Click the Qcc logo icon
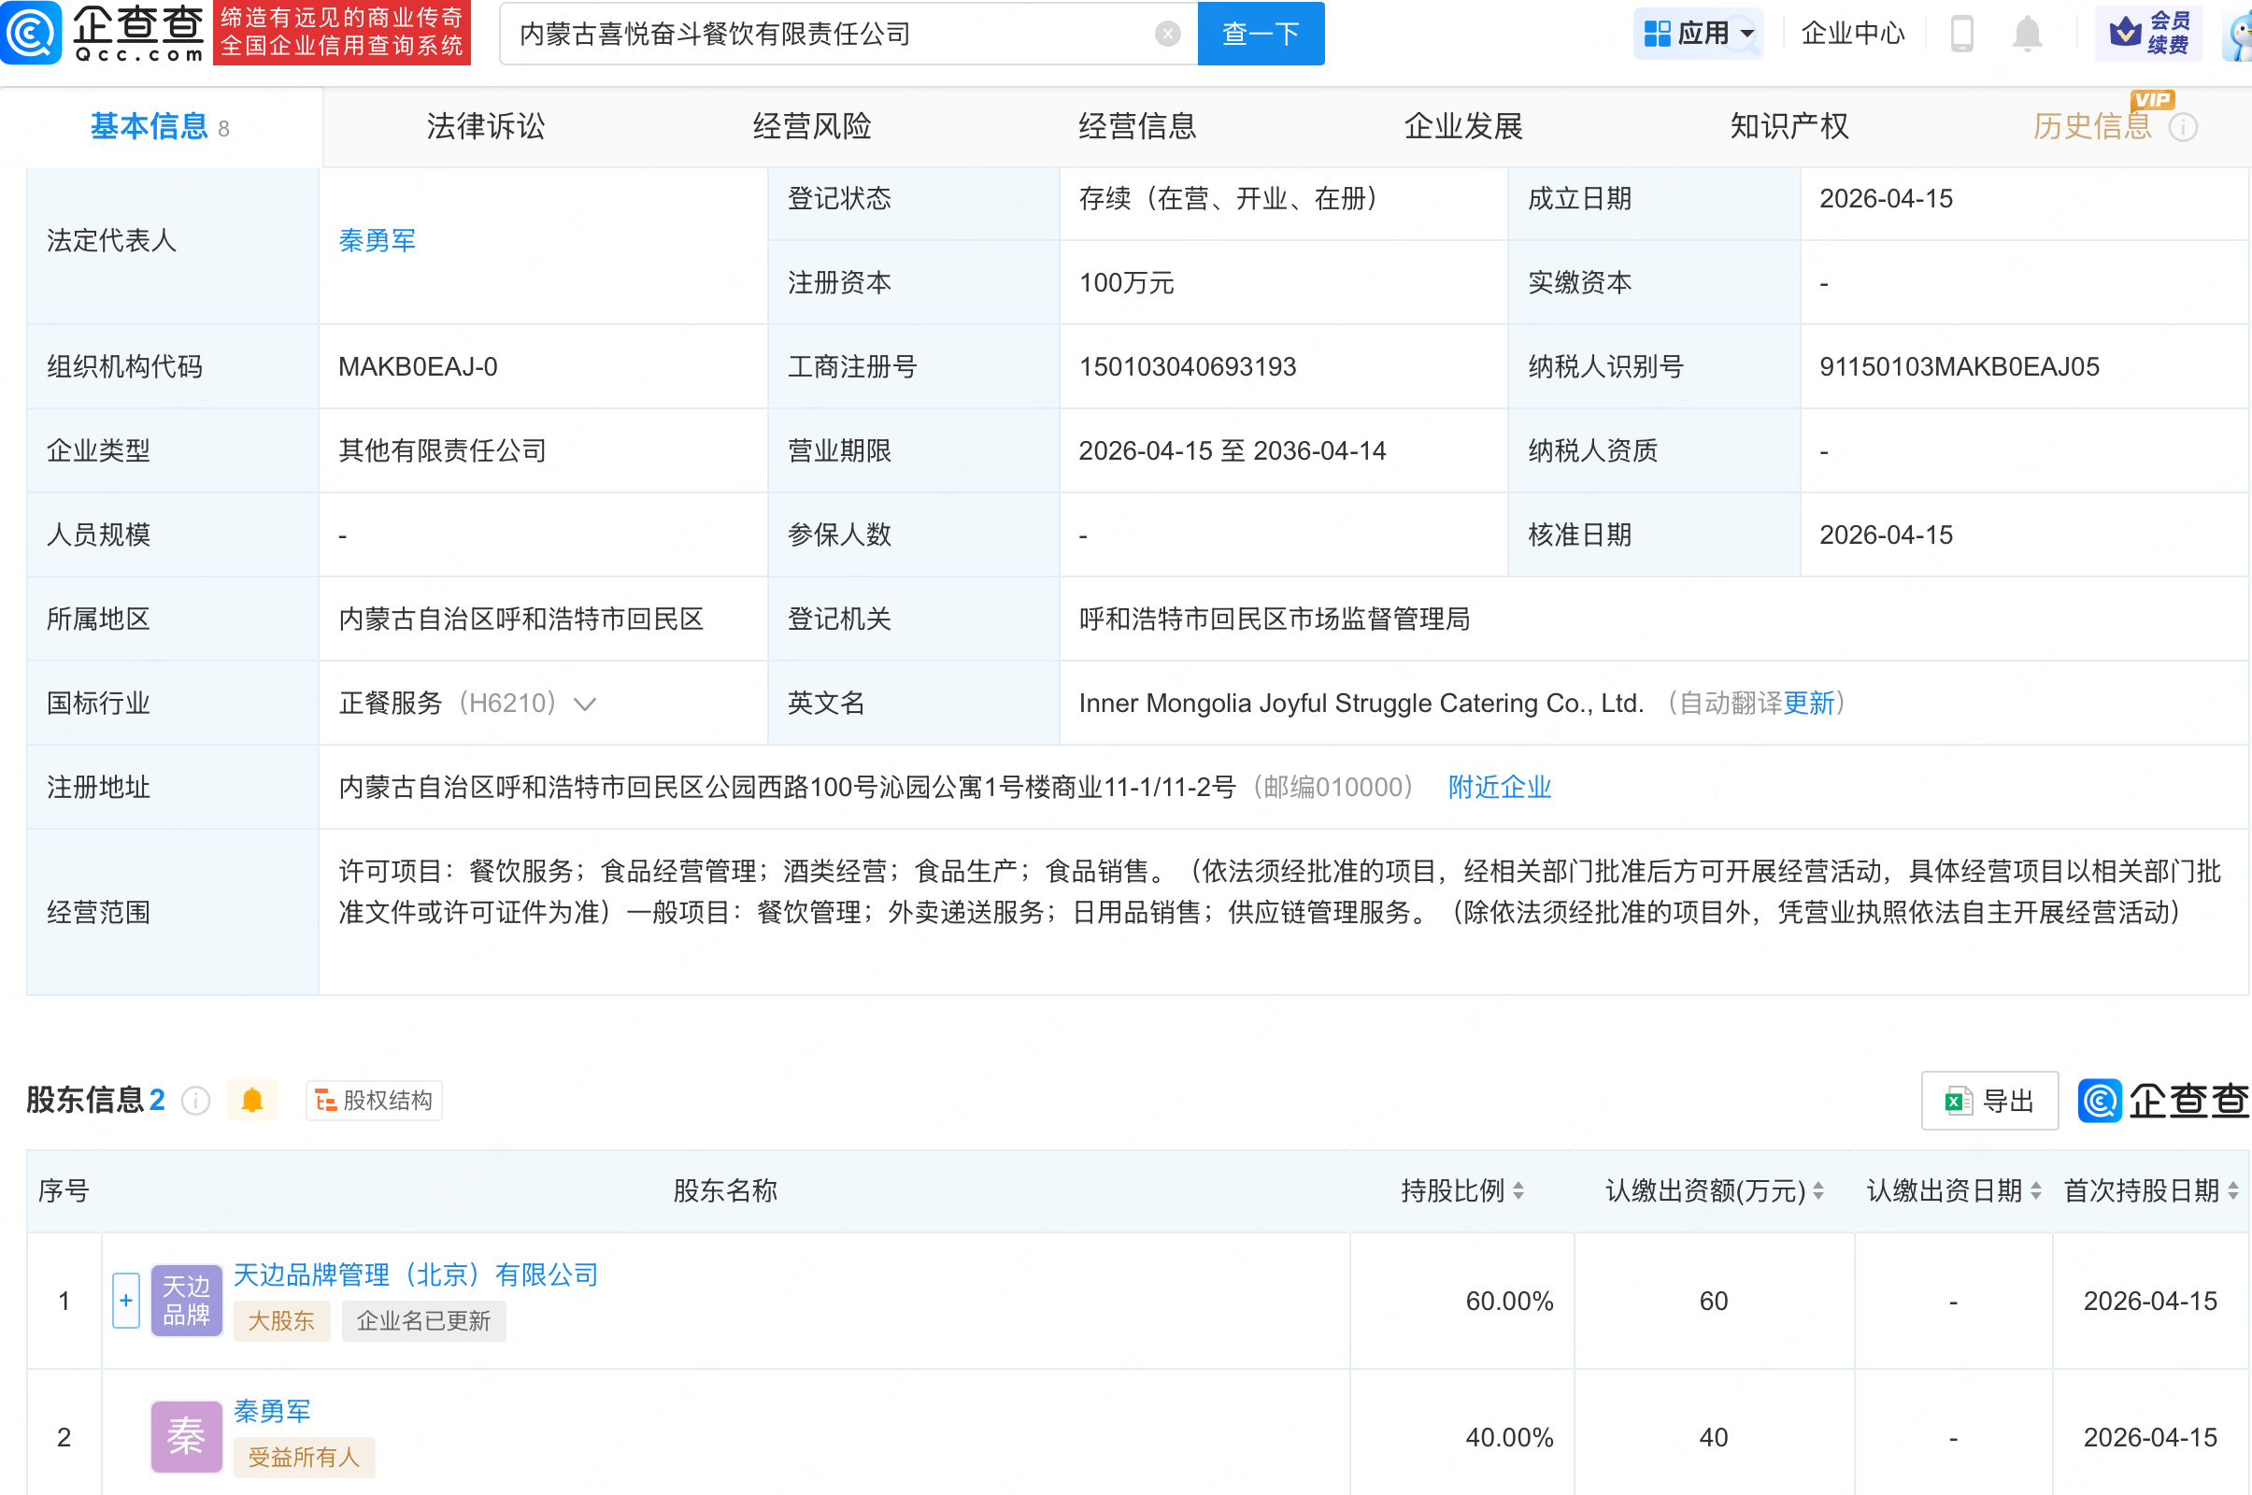The height and width of the screenshot is (1495, 2252). pyautogui.click(x=32, y=33)
